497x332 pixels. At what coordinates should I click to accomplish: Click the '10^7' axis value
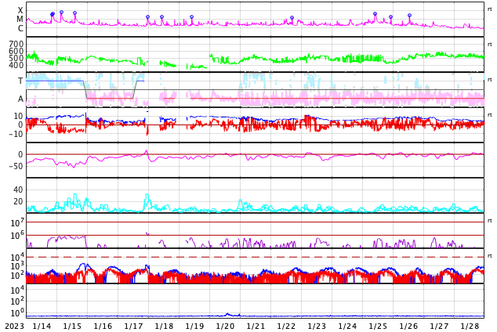pyautogui.click(x=17, y=222)
